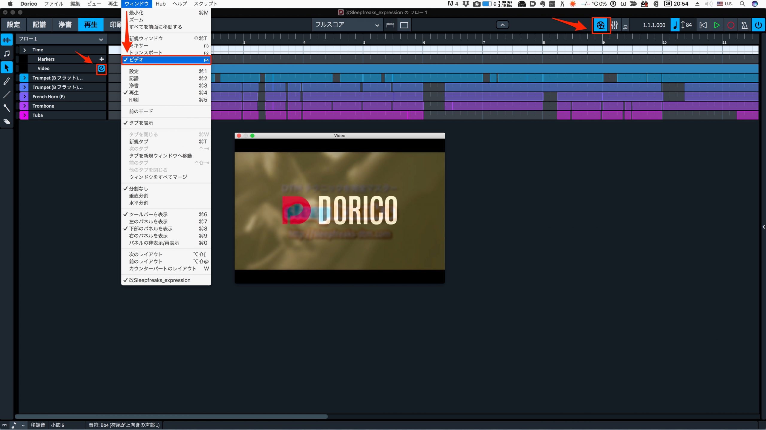Open the スクリプト menu

click(206, 4)
